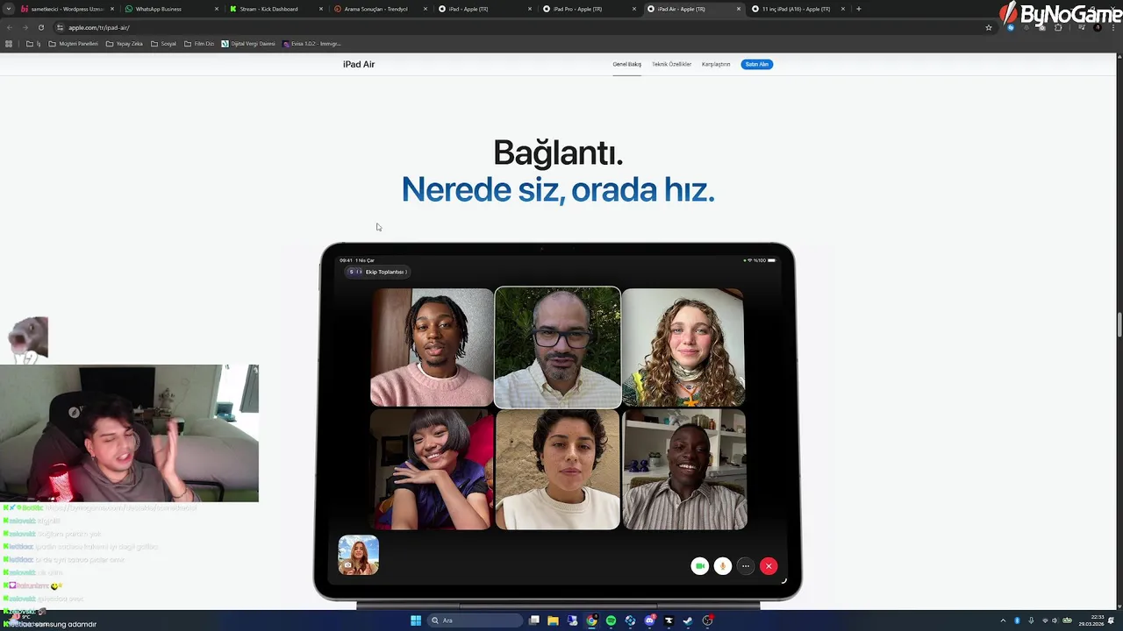Open the Evisa 1.0.2 bookmark

[311, 44]
